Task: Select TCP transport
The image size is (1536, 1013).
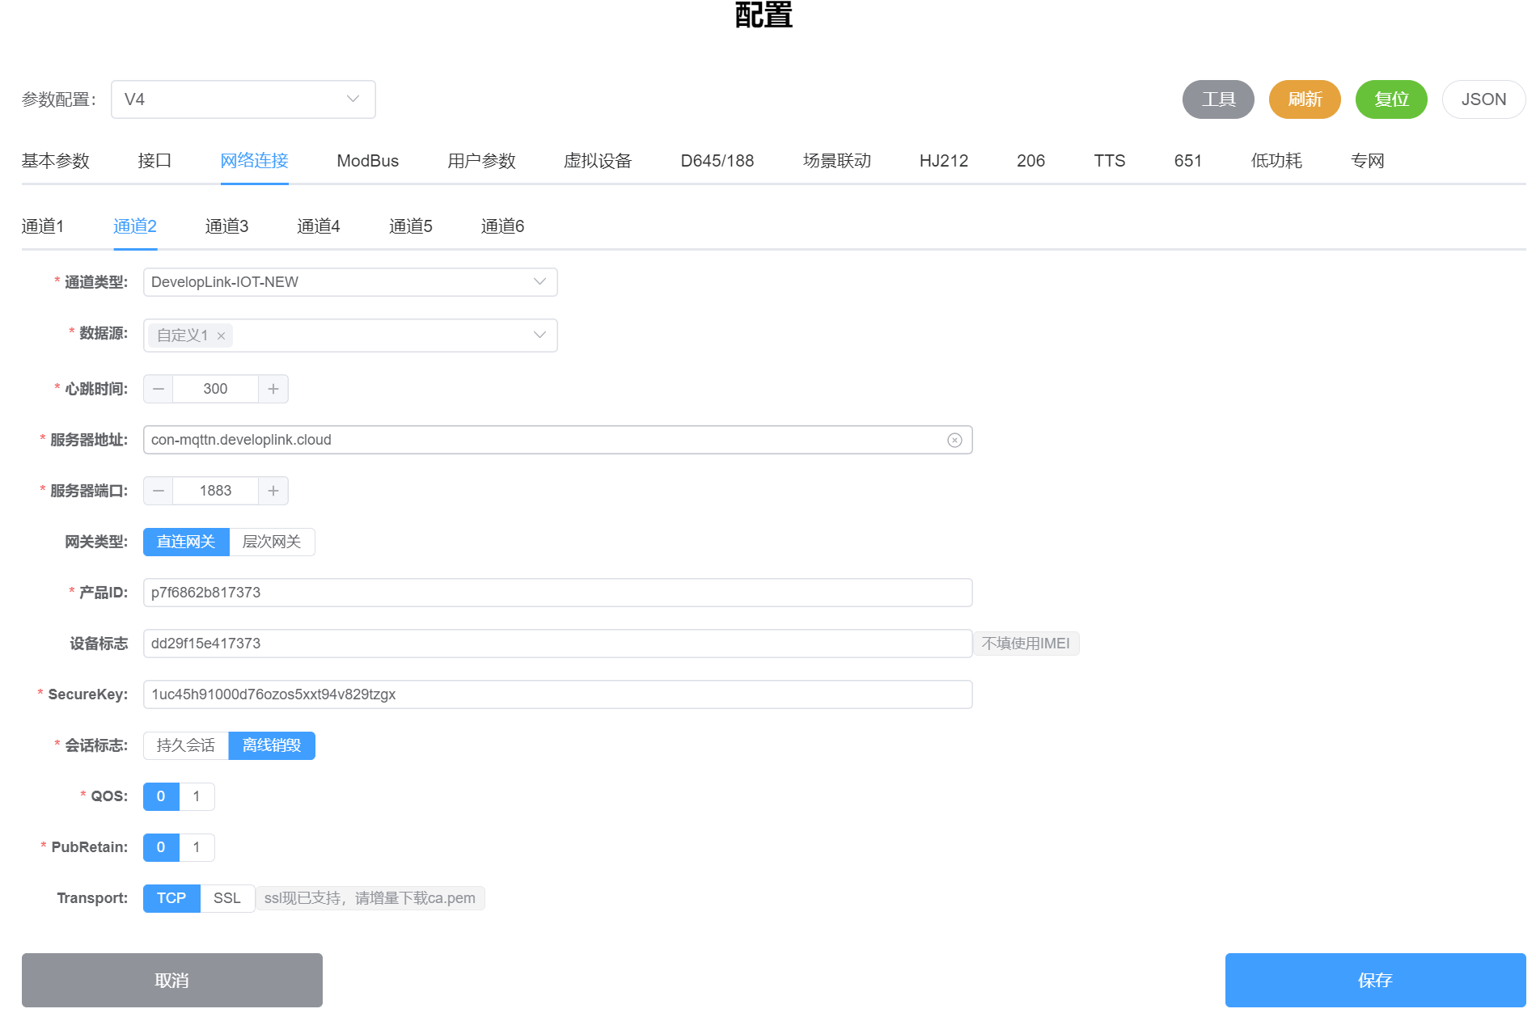Action: pos(171,898)
